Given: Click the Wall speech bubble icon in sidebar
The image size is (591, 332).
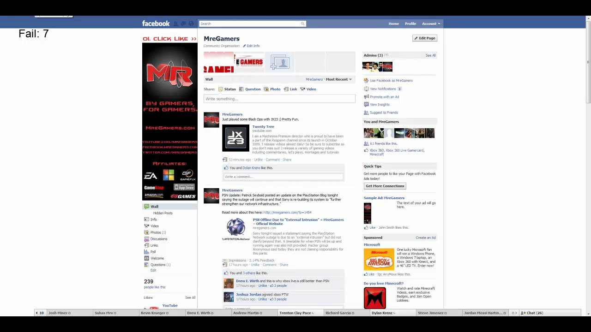Looking at the screenshot, I should pyautogui.click(x=146, y=207).
